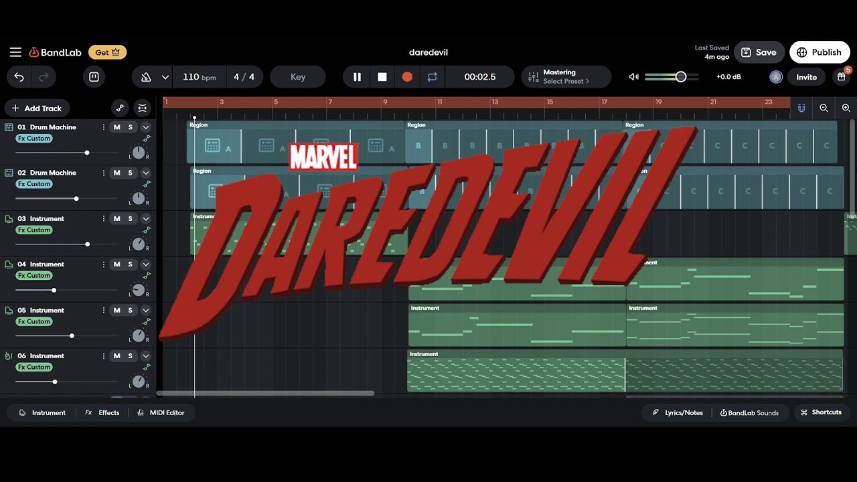Viewport: 857px width, 482px height.
Task: Stop playback
Action: tap(382, 77)
